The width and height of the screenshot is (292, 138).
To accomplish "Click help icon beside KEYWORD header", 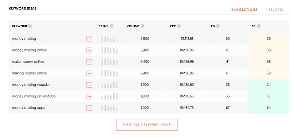I will tap(30, 26).
